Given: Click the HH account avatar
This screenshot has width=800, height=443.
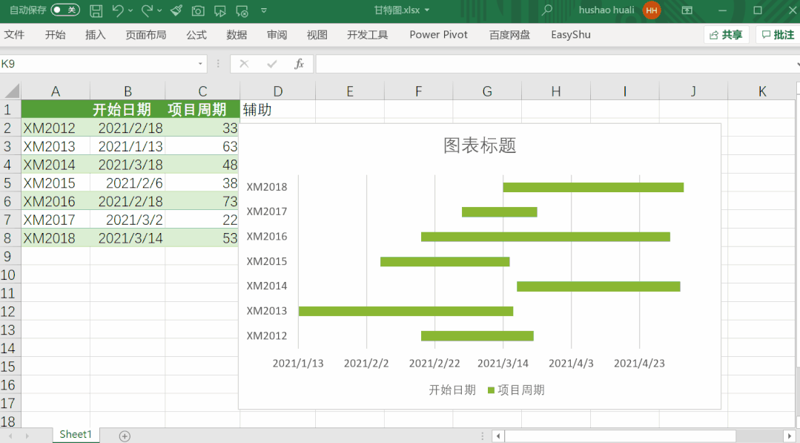Looking at the screenshot, I should [652, 10].
